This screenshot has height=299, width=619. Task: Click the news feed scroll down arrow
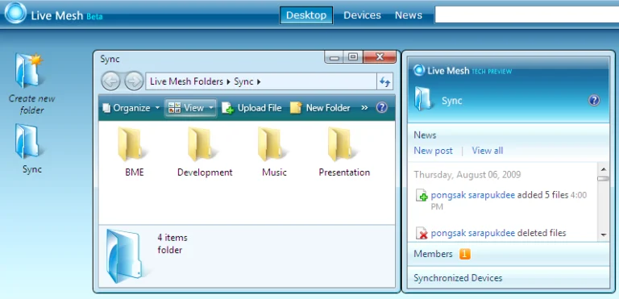[x=603, y=235]
